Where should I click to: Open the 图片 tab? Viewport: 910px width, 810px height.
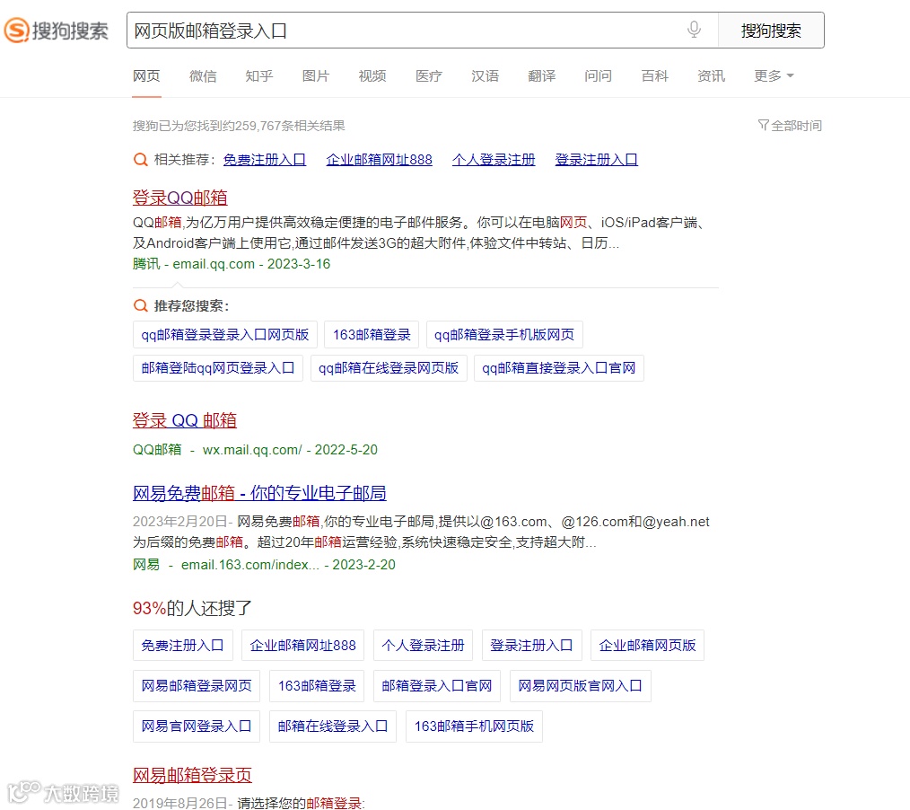coord(316,76)
